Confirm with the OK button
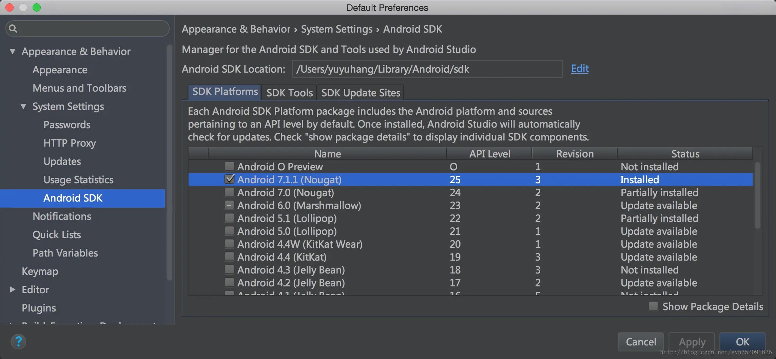 (742, 342)
